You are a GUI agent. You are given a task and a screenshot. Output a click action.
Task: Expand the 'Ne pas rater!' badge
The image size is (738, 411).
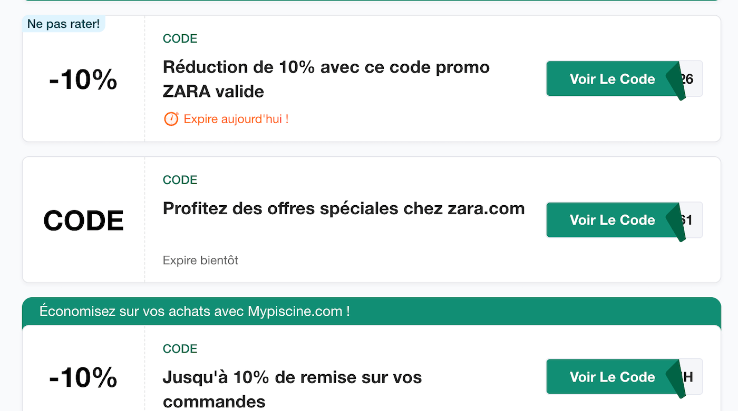[63, 23]
